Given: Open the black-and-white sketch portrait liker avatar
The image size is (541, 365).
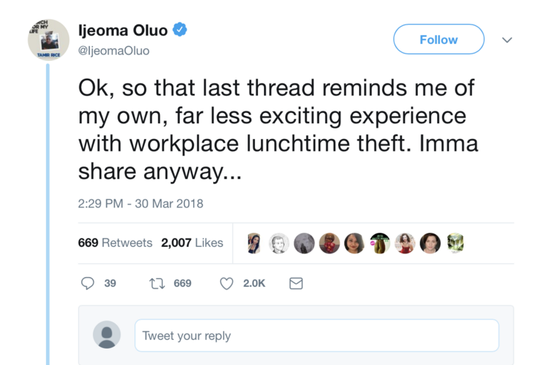Looking at the screenshot, I should (279, 243).
